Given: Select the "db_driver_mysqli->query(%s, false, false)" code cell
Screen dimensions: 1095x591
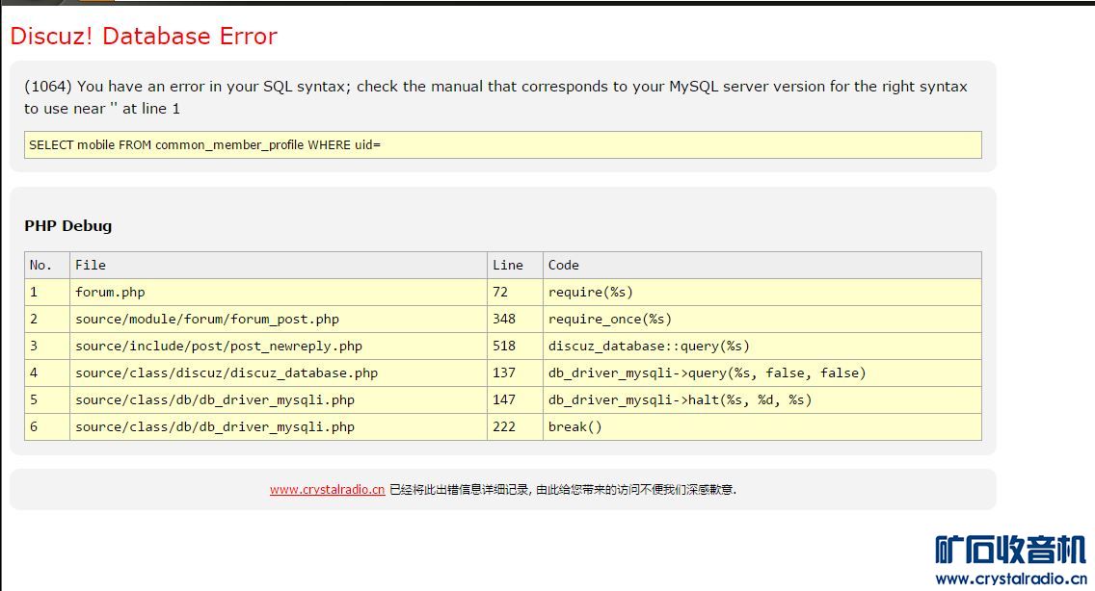Looking at the screenshot, I should (761, 373).
